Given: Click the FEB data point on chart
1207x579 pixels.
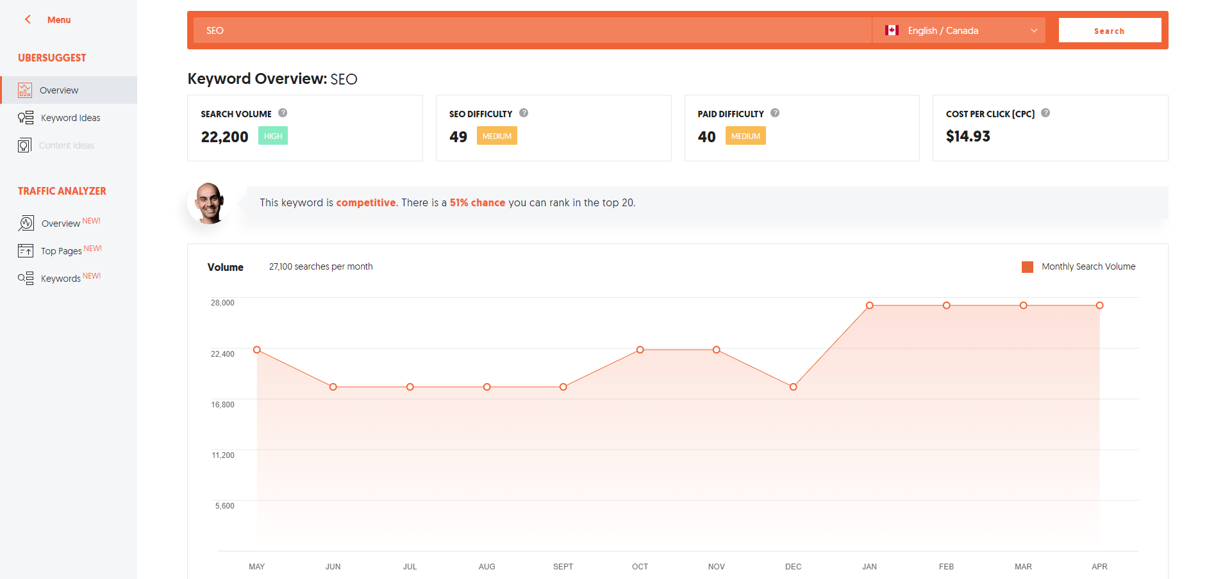Looking at the screenshot, I should point(947,306).
